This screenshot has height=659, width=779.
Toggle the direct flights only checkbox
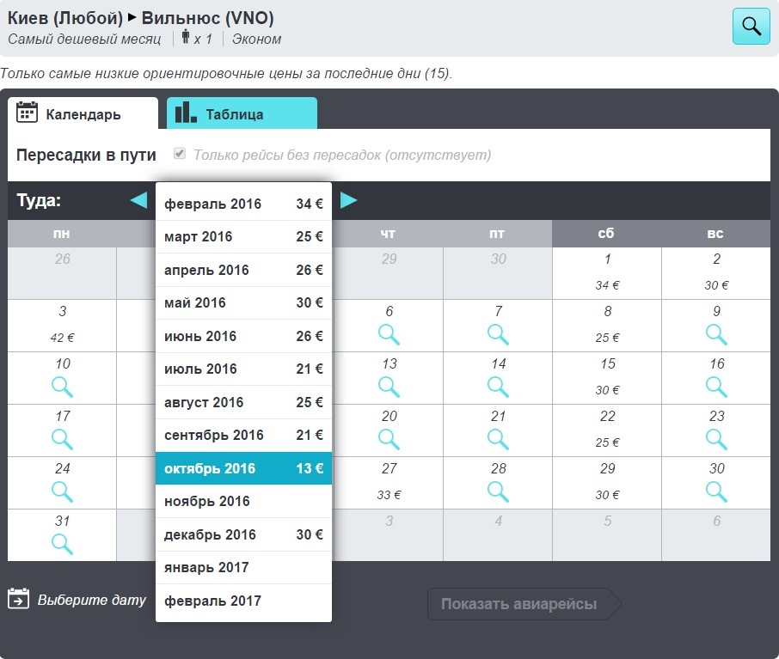(x=180, y=154)
